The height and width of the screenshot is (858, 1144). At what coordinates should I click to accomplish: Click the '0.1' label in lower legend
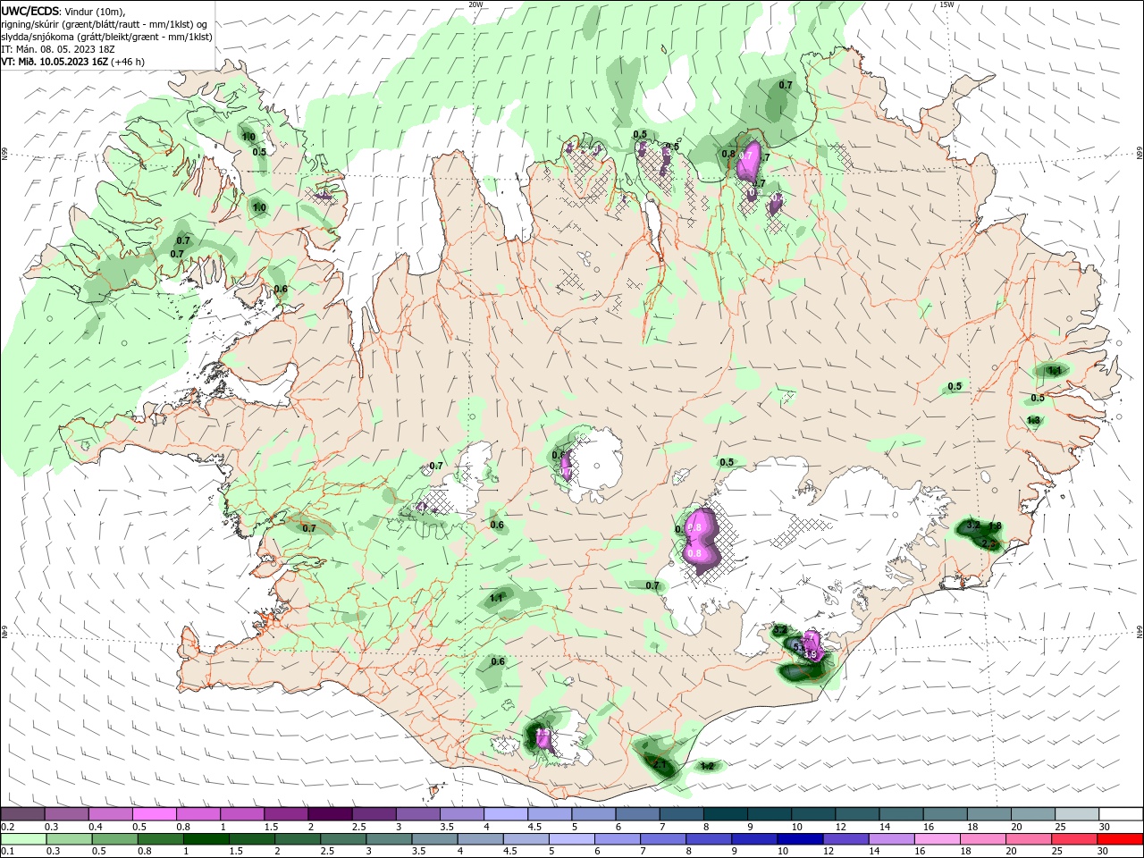pyautogui.click(x=7, y=852)
